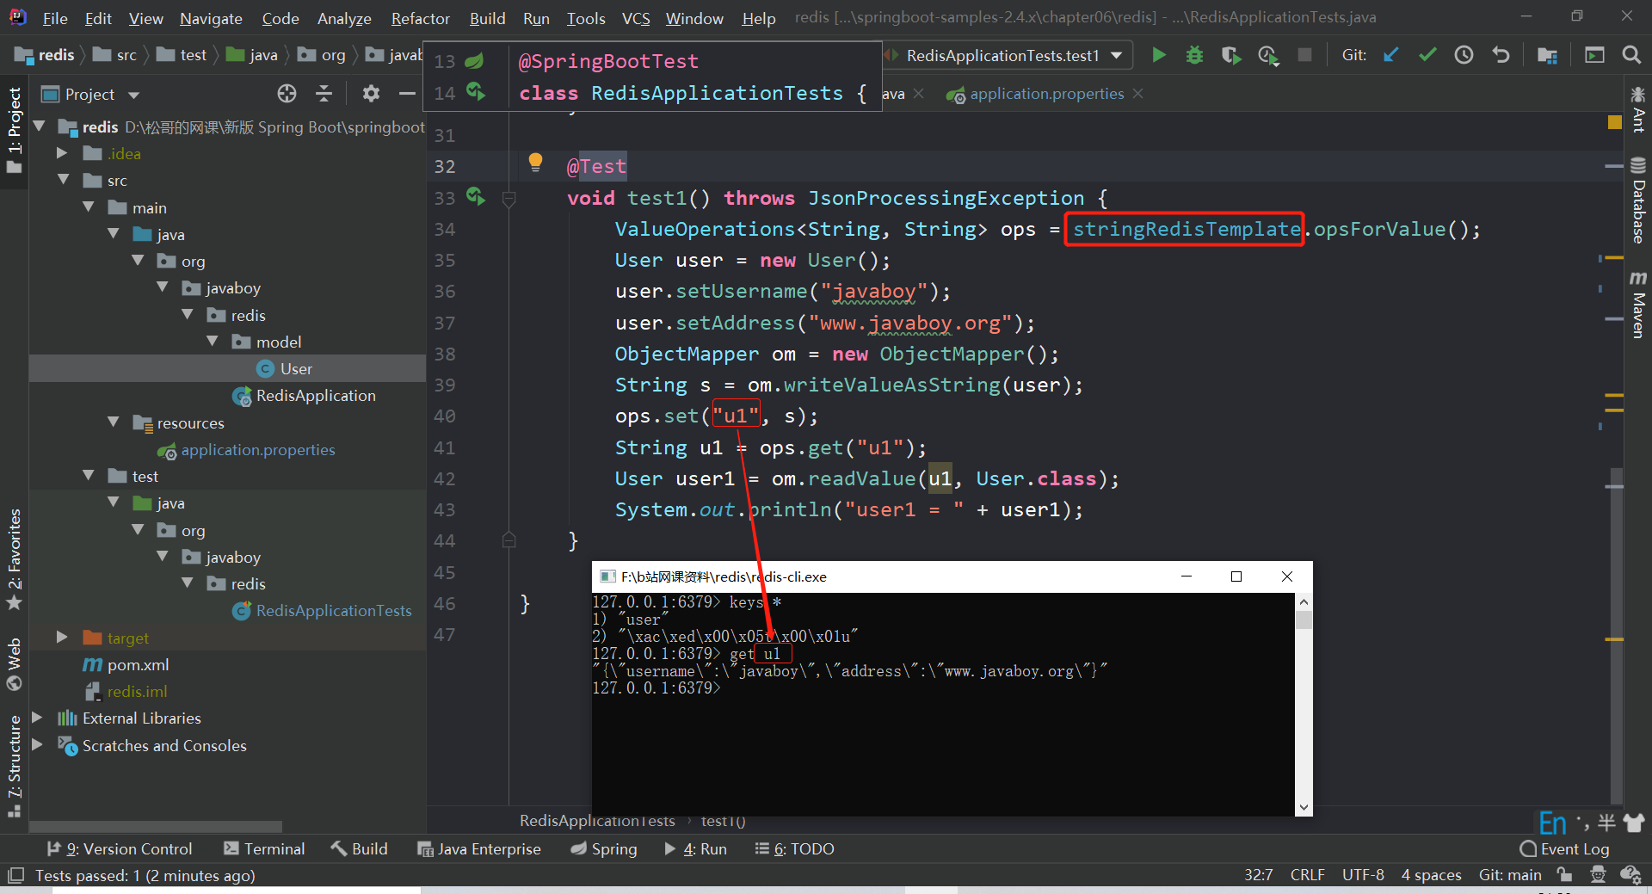1652x894 pixels.
Task: Click Git Commit checkmark icon
Action: tap(1427, 55)
